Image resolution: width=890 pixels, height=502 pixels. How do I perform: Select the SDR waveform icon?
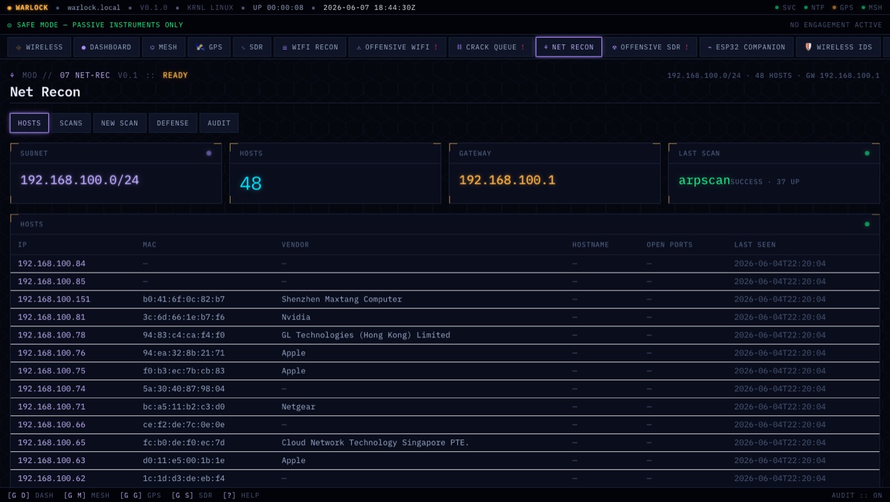[x=243, y=48]
